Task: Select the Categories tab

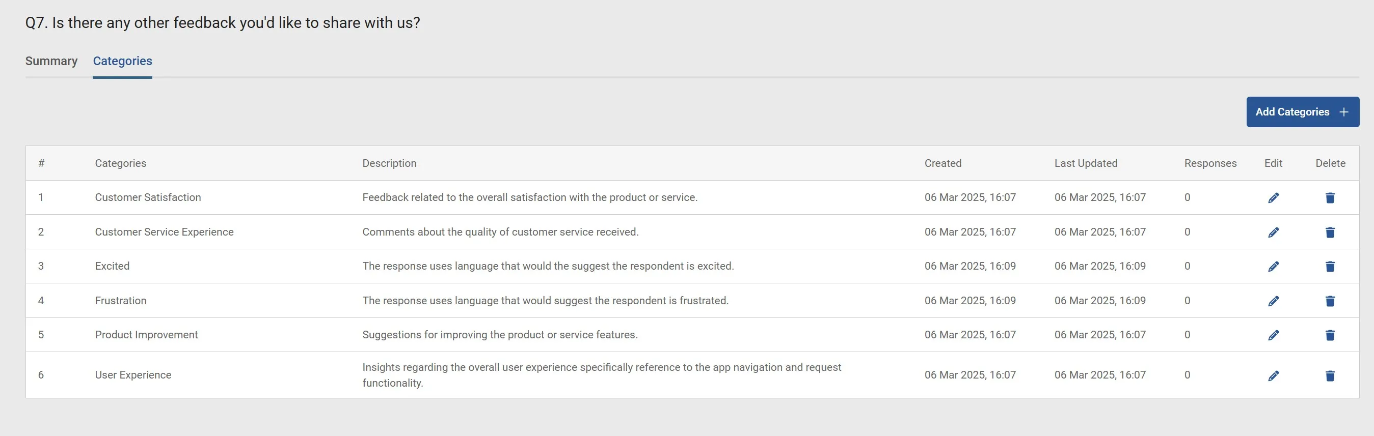Action: pos(122,61)
